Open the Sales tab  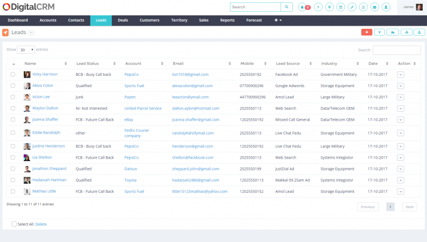click(203, 20)
